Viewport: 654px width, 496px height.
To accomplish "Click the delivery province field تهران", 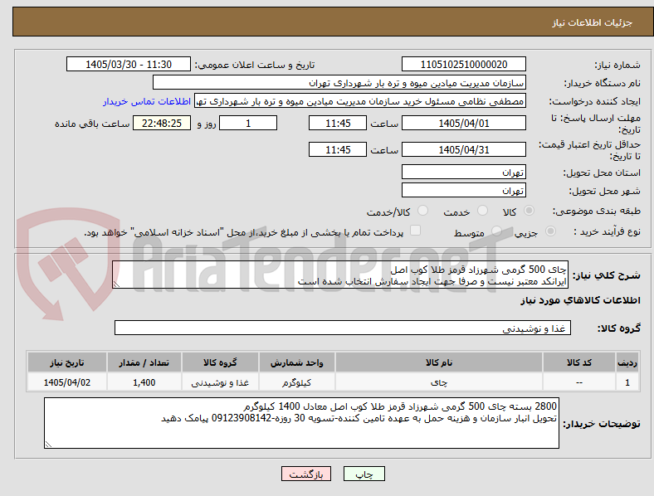I will [463, 172].
